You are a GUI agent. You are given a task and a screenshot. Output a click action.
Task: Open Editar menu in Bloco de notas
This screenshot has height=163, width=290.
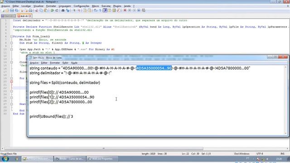tap(44, 63)
